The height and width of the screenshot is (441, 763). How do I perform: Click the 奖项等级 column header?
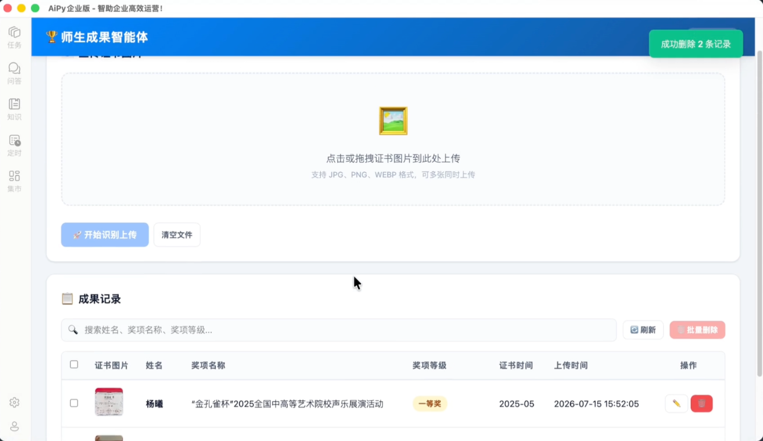[429, 366]
